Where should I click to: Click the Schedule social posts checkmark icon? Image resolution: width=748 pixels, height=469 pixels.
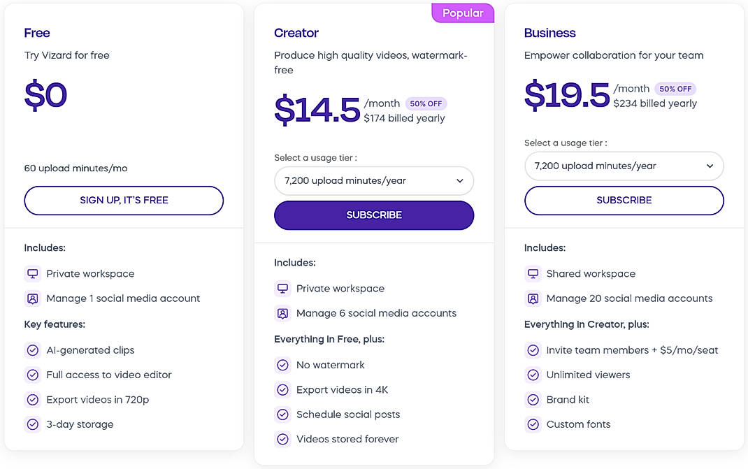(282, 414)
